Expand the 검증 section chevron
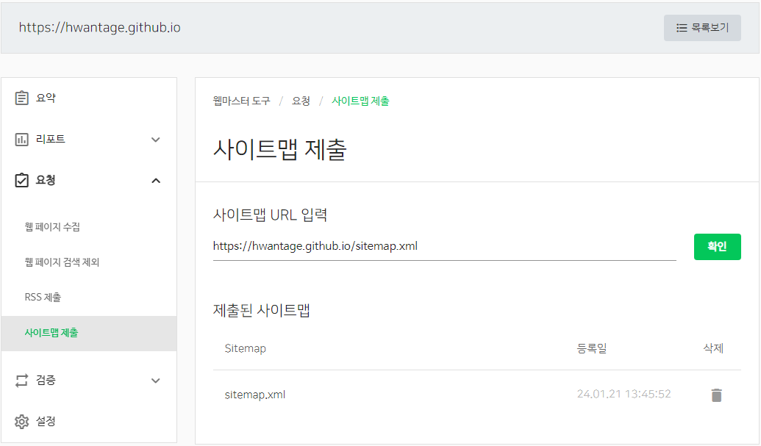 point(155,381)
